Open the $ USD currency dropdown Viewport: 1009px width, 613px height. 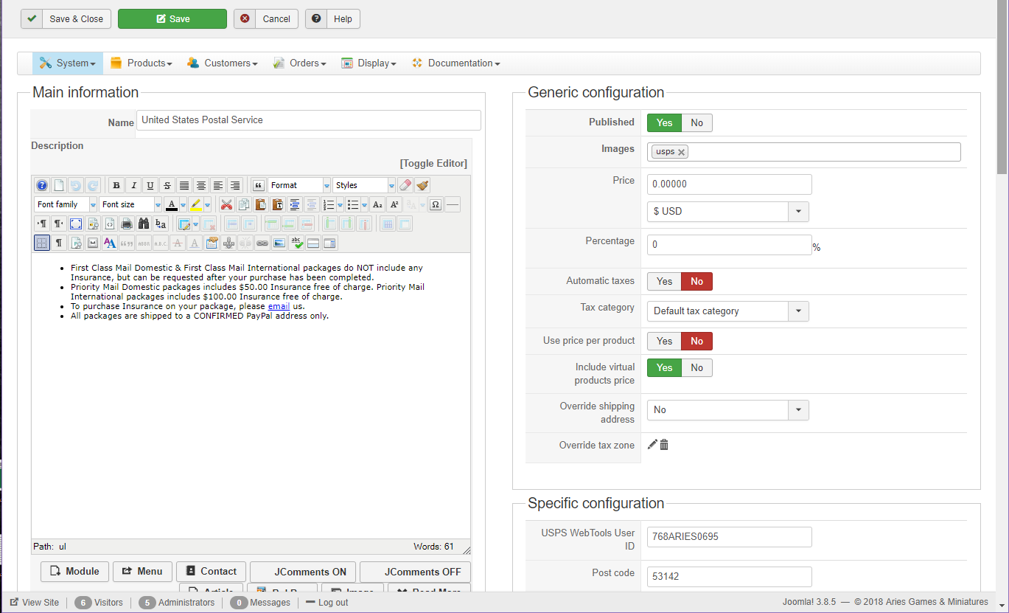pyautogui.click(x=727, y=212)
